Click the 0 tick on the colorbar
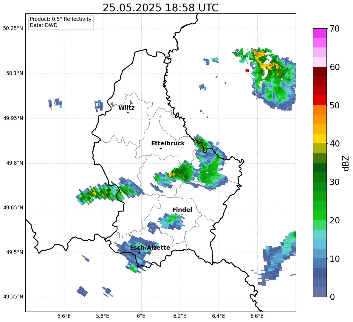This screenshot has height=322, width=353. (x=332, y=297)
